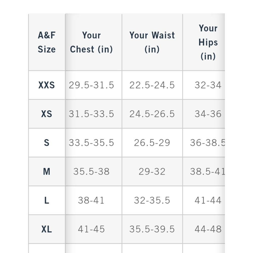
Task: Select the XS size row label
Action: (47, 114)
